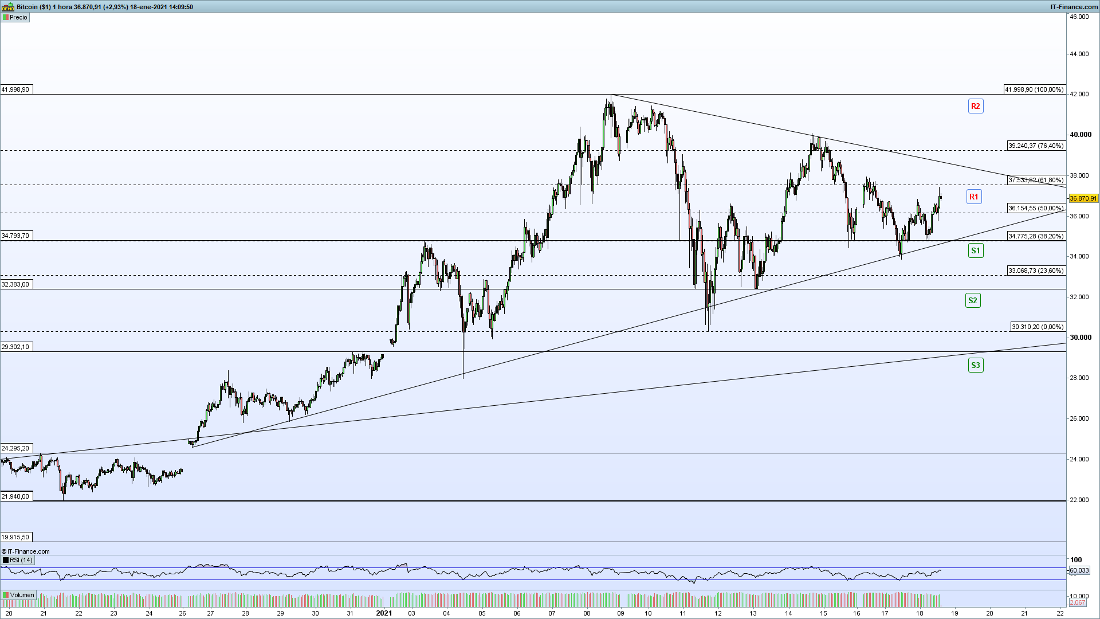This screenshot has width=1100, height=619.
Task: Select the Fibonacci label 36.154,55 (50,00%)
Action: tap(1036, 208)
